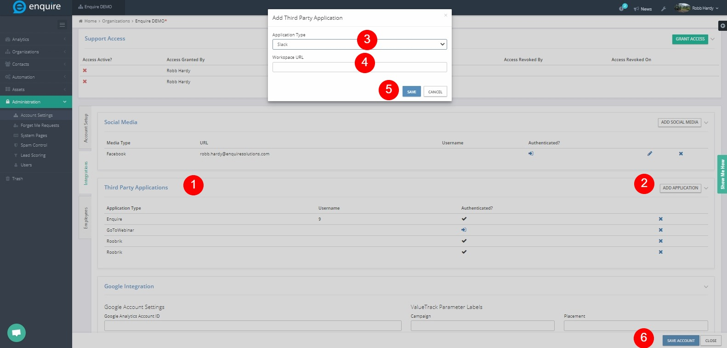Open the chat bubble widget

pyautogui.click(x=17, y=332)
